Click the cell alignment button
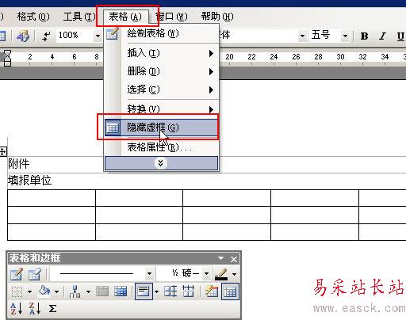The image size is (406, 320). coord(144,291)
